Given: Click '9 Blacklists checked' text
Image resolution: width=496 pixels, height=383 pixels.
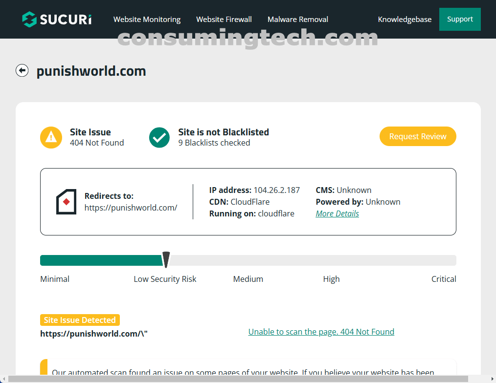Looking at the screenshot, I should tap(214, 143).
